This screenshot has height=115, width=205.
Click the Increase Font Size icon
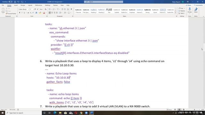click(x=35, y=9)
